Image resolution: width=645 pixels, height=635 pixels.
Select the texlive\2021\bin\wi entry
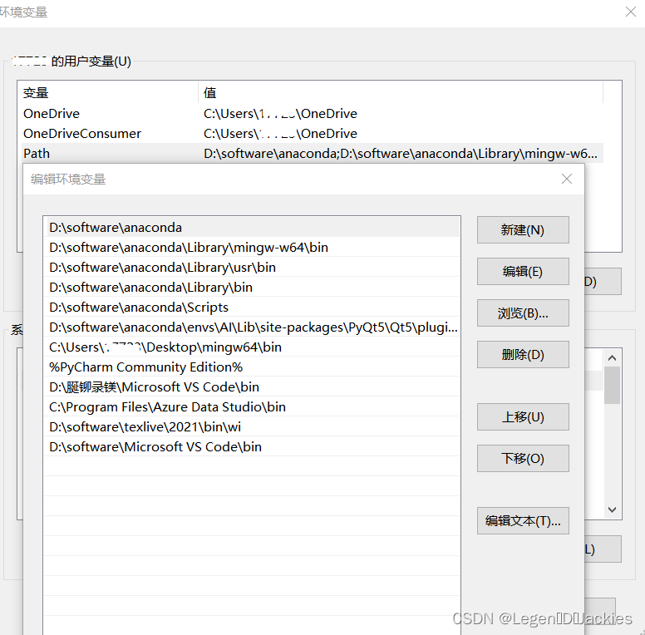(252, 427)
